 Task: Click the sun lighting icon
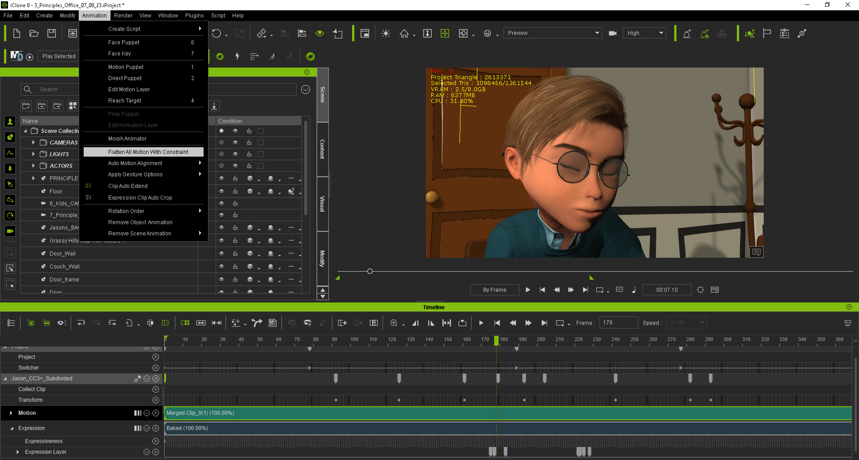(386, 34)
